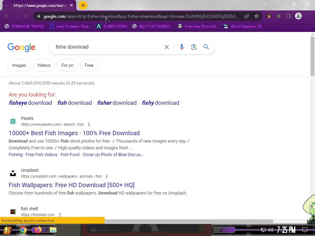This screenshot has height=236, width=315.
Task: Open a new tab with the plus button
Action: click(x=83, y=5)
